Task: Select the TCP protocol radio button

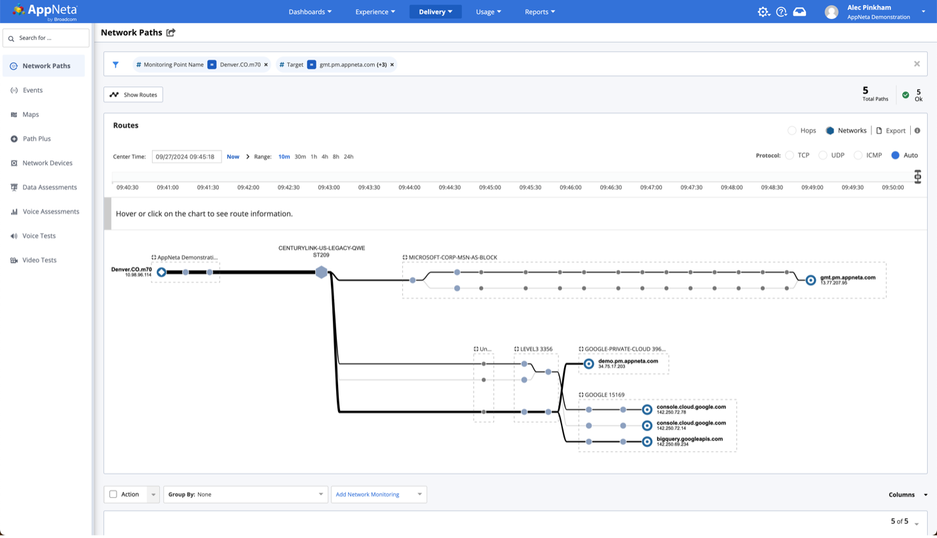Action: click(790, 155)
